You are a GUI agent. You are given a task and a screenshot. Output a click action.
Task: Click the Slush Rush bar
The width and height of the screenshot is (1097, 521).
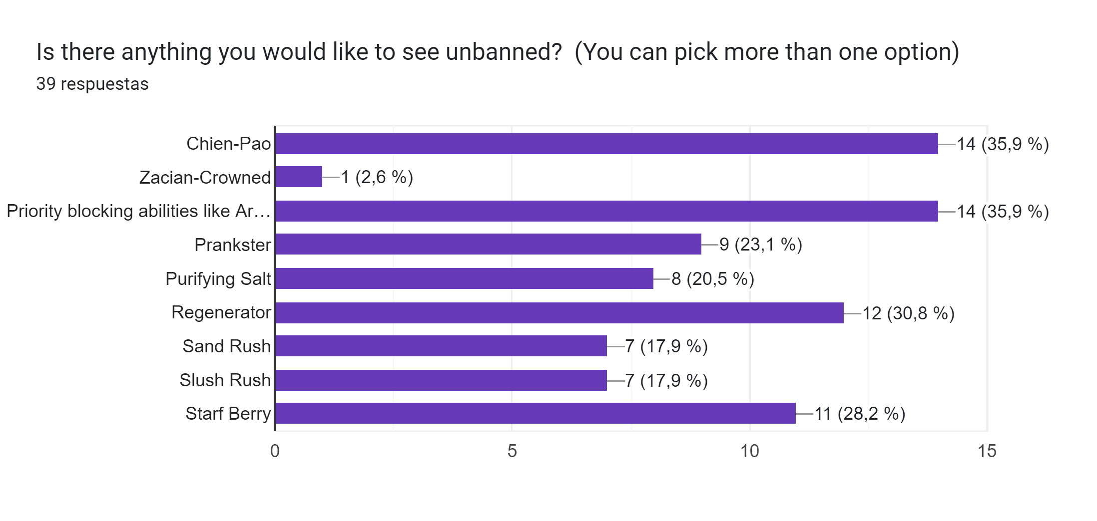coord(441,380)
